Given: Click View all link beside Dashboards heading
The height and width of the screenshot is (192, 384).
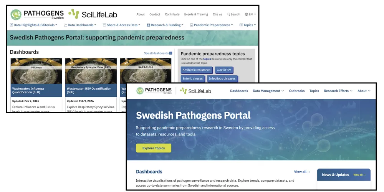Looking at the screenshot, I should tap(302, 172).
